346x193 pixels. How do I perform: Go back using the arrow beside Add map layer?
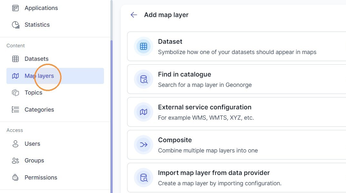(134, 15)
